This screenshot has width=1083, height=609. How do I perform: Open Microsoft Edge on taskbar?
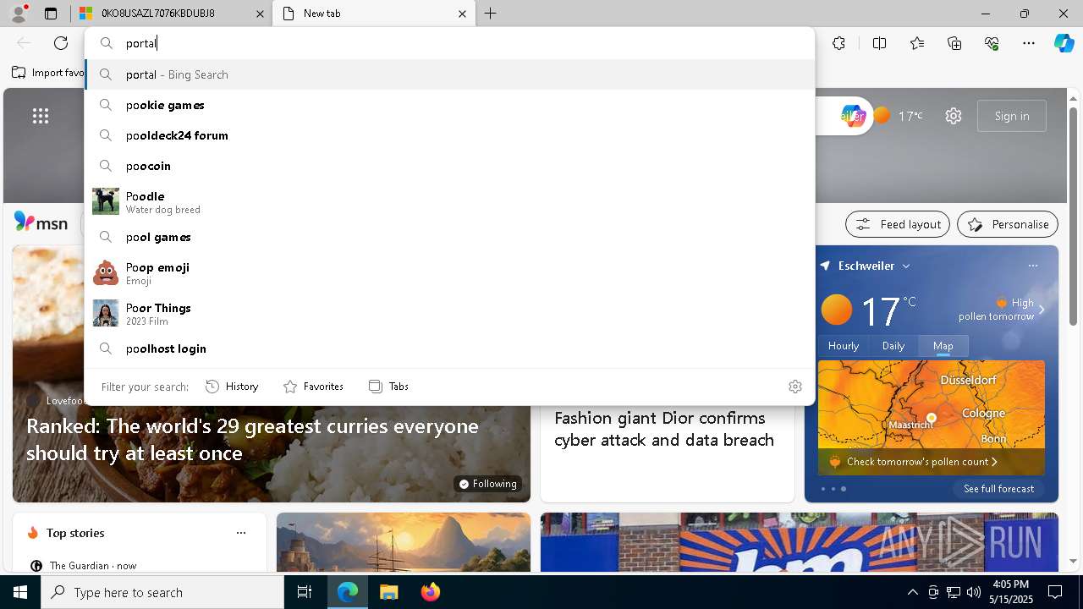point(348,592)
